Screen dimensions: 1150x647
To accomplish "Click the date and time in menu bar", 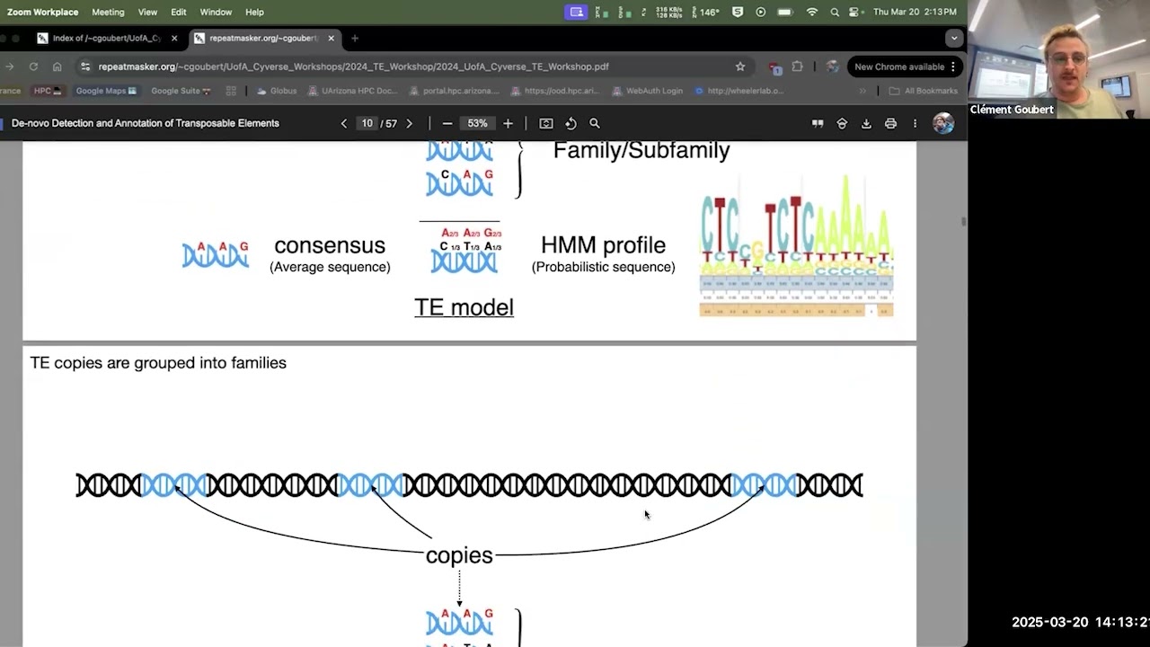I will 915,12.
